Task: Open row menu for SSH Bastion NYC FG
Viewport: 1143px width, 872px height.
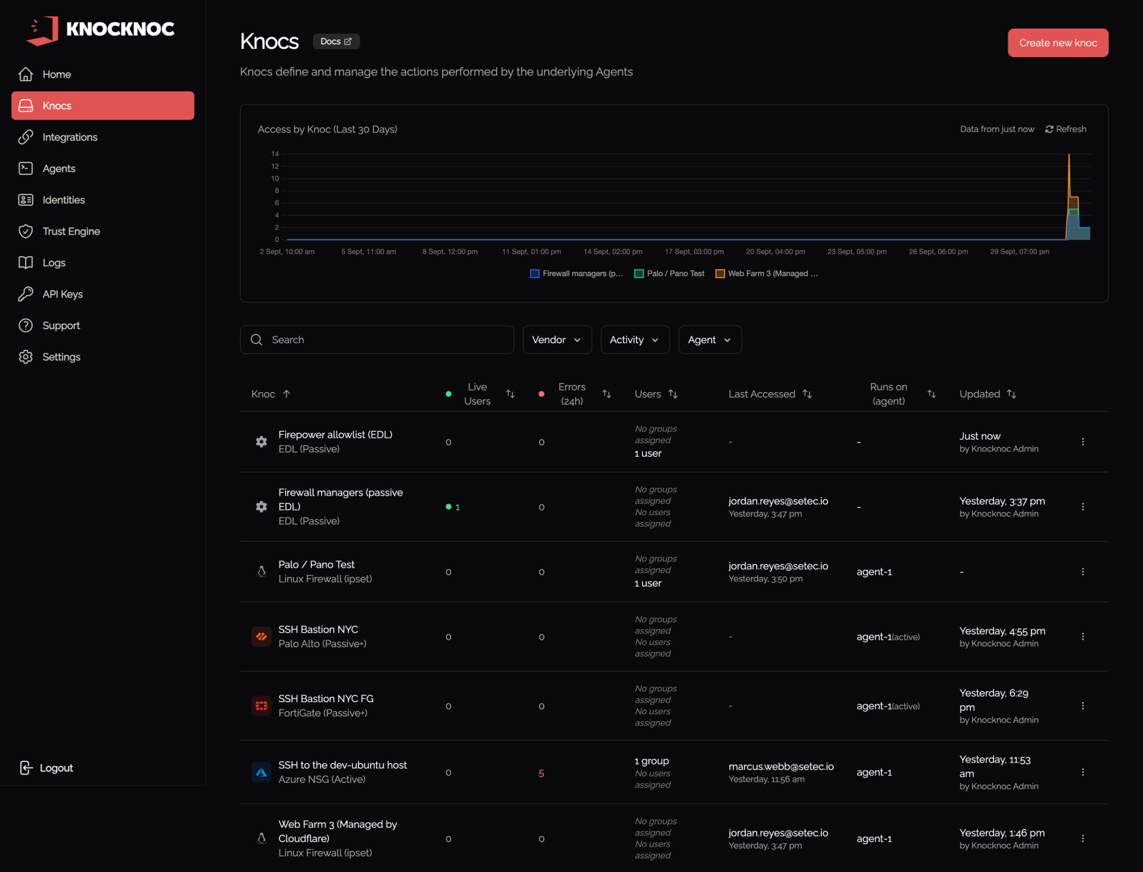Action: 1082,706
